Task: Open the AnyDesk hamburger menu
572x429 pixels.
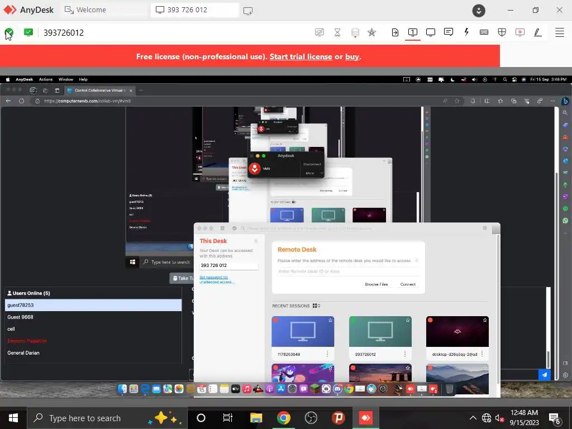Action: [560, 32]
